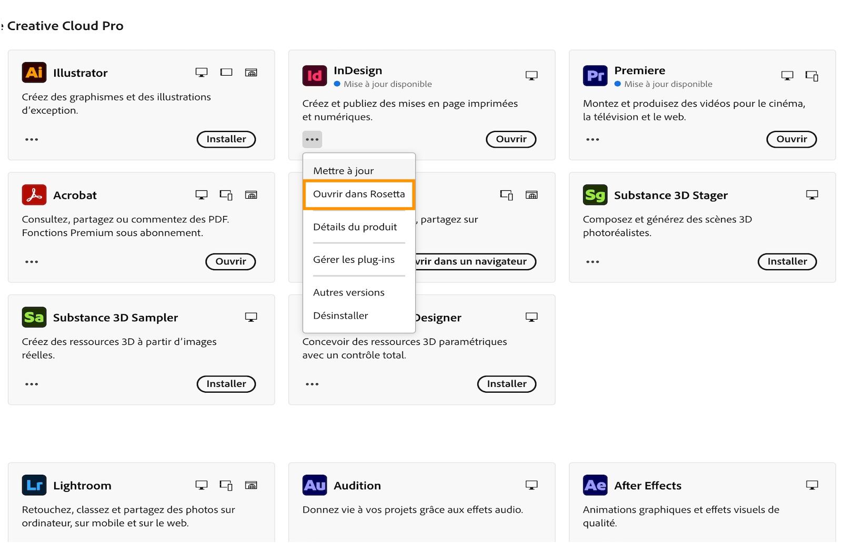Image resolution: width=842 pixels, height=543 pixels.
Task: Choose Mettre à jour in the menu
Action: pyautogui.click(x=359, y=170)
